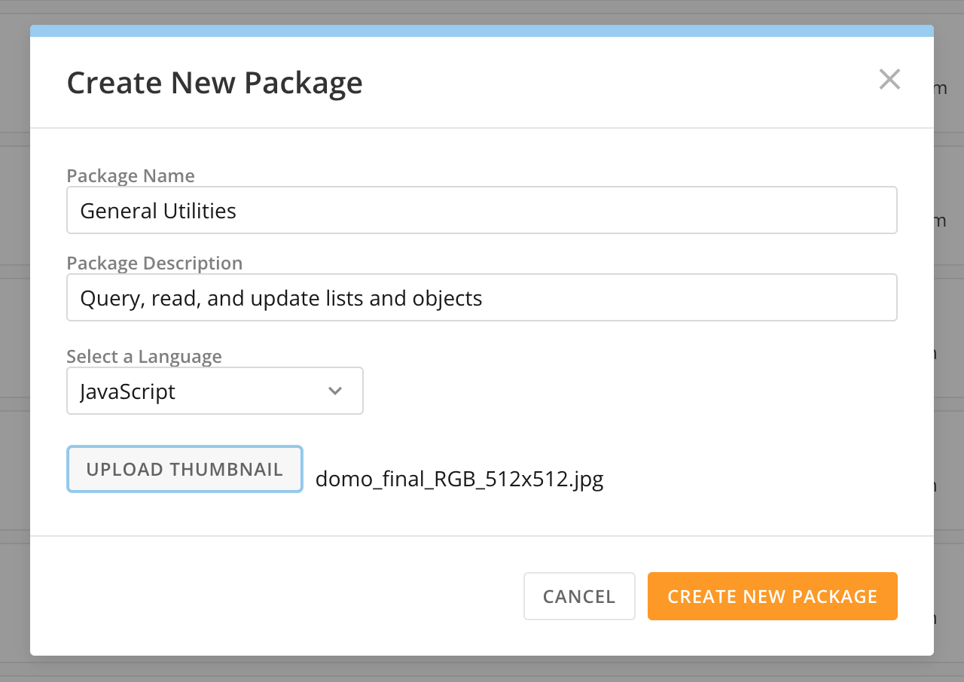Click the Package Name input field
This screenshot has height=682, width=964.
point(482,211)
